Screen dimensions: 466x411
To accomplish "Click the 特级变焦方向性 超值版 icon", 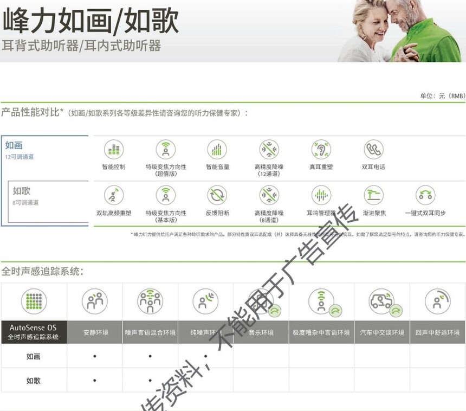I will pyautogui.click(x=166, y=149).
